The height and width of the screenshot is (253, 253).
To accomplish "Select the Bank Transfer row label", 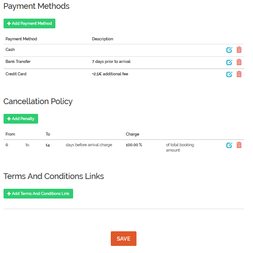I will coord(18,62).
